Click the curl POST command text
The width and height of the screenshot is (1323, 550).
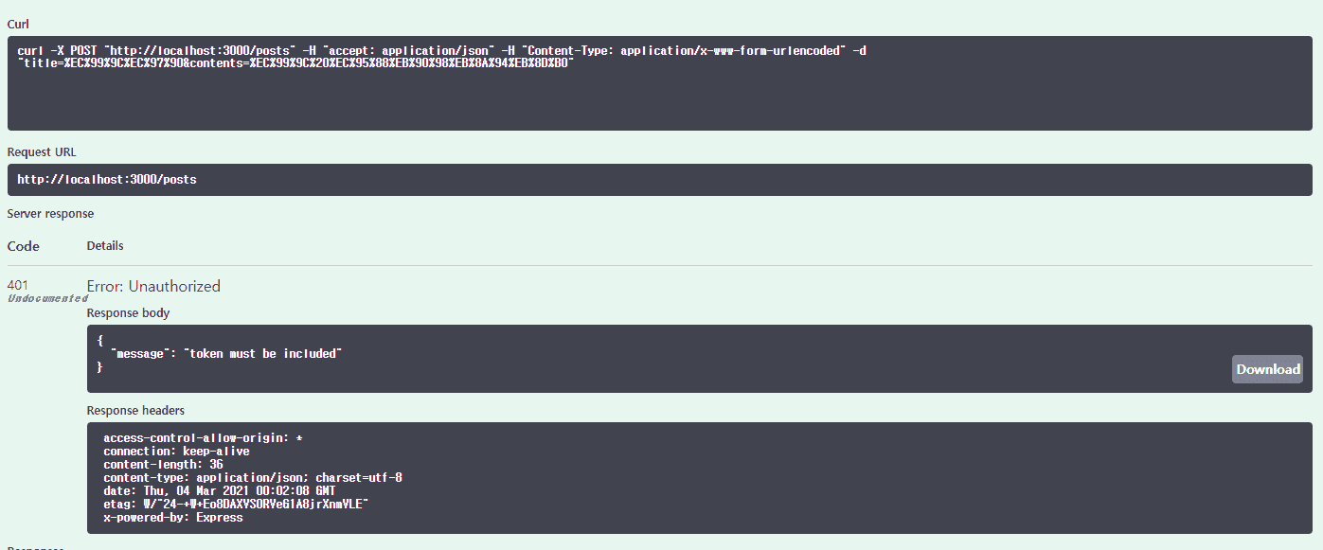pos(441,51)
